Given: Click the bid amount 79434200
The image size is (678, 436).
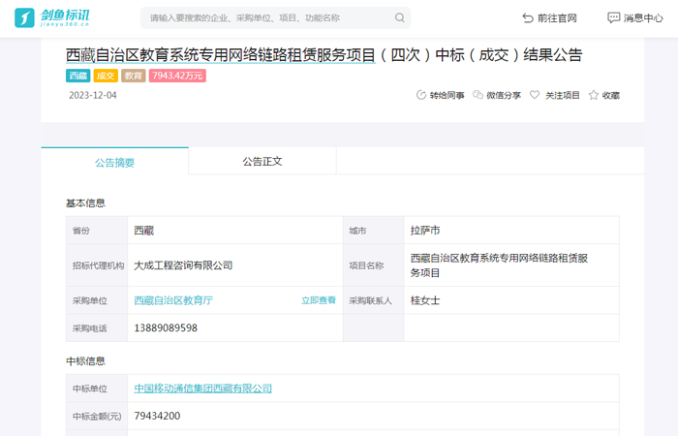Looking at the screenshot, I should (157, 416).
